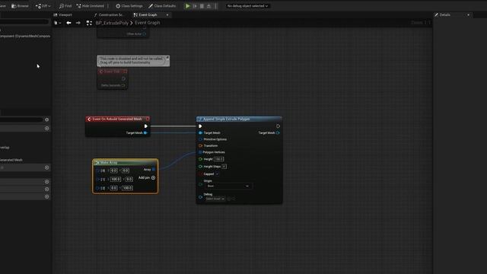487x274 pixels.
Task: Click the Find toolbar button
Action: 65,6
